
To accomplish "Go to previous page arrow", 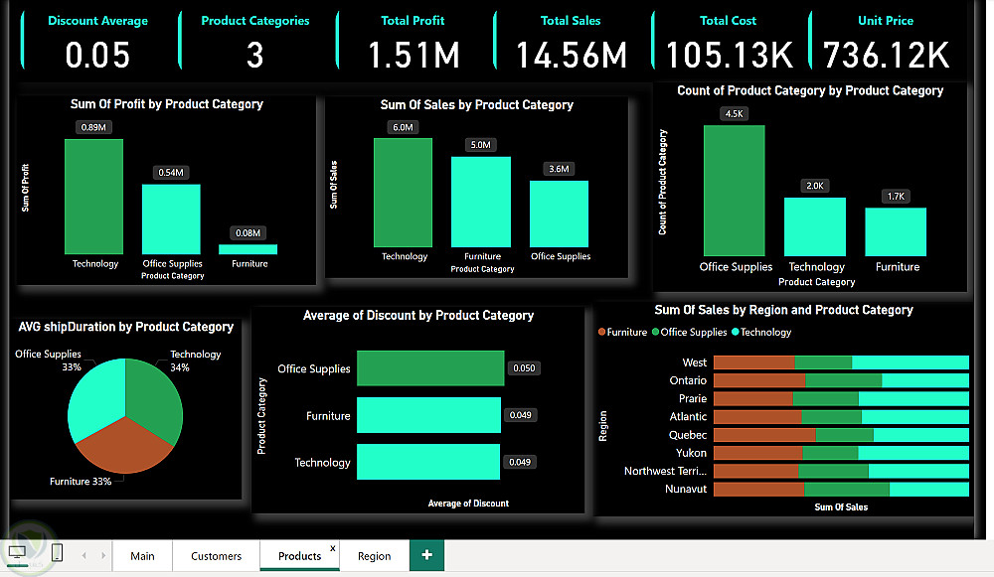I will coord(83,555).
